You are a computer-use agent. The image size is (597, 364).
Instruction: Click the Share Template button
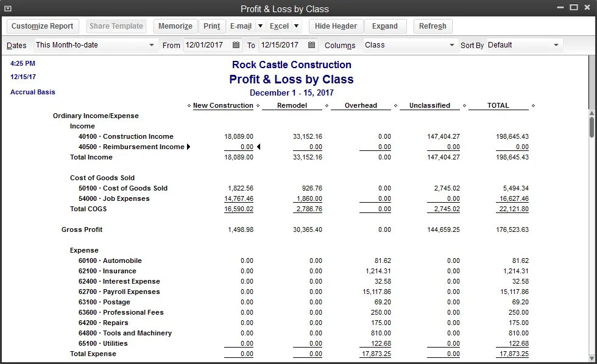pos(116,26)
